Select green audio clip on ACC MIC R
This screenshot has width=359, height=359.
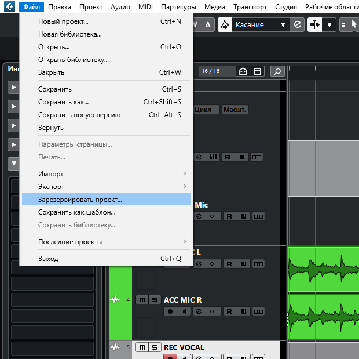[324, 317]
